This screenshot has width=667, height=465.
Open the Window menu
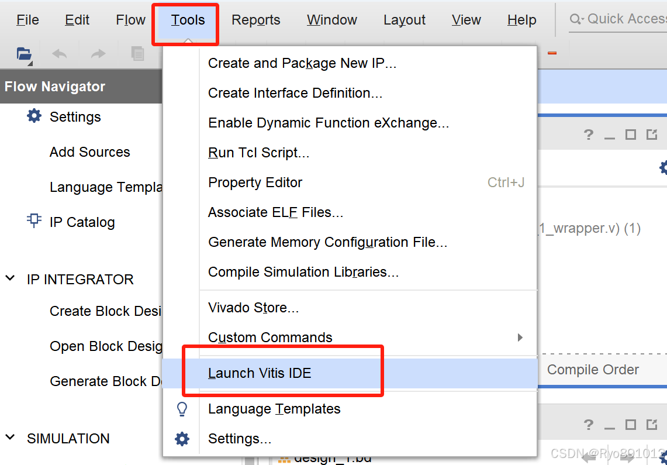coord(332,20)
